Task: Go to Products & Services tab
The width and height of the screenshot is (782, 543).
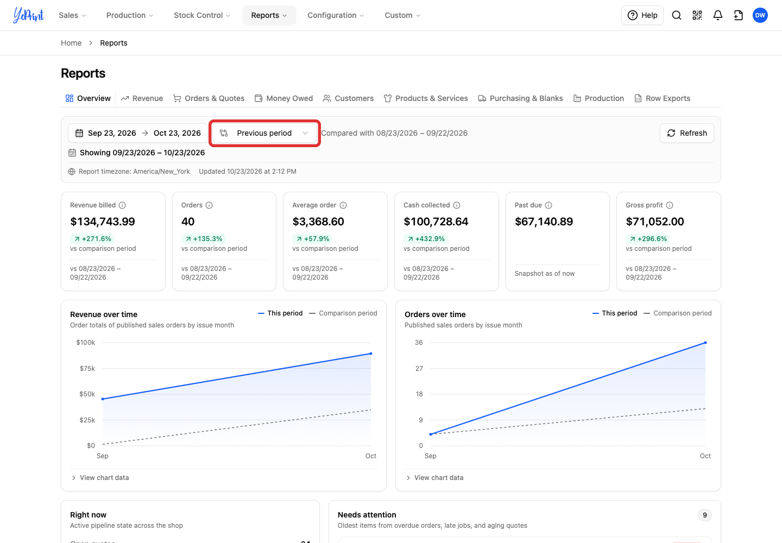Action: [426, 98]
